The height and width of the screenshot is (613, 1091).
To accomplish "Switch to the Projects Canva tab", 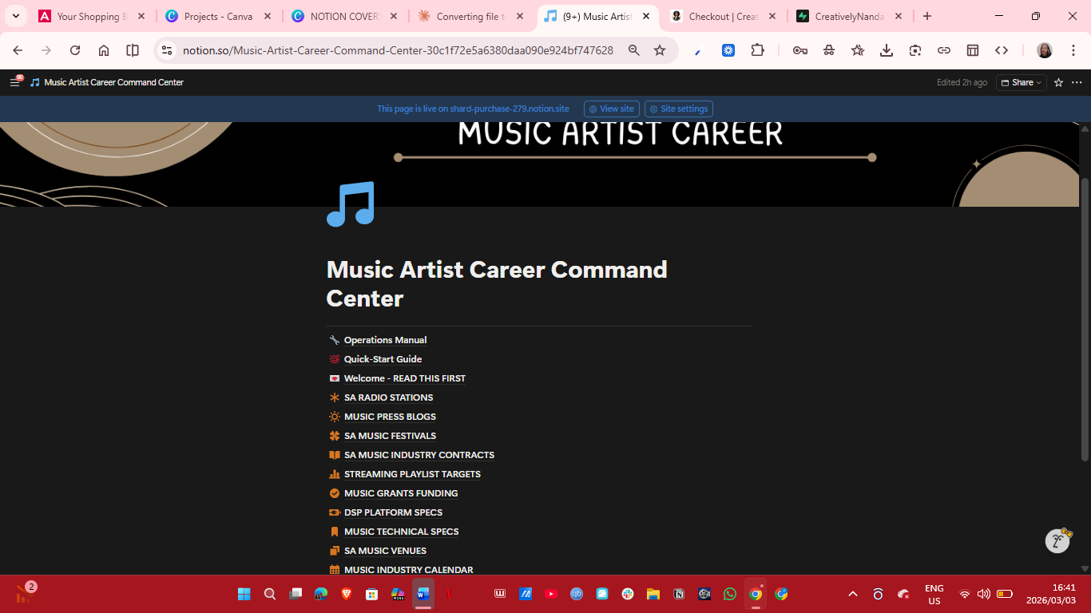I will click(216, 15).
